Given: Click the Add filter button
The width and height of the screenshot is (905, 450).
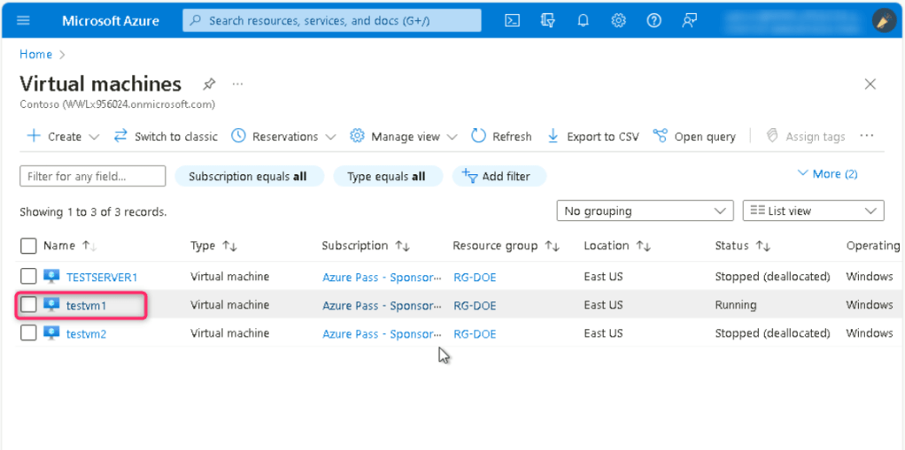Looking at the screenshot, I should [x=499, y=176].
